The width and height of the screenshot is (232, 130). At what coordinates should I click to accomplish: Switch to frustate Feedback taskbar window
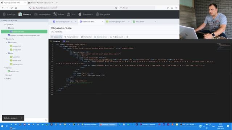pos(148,125)
